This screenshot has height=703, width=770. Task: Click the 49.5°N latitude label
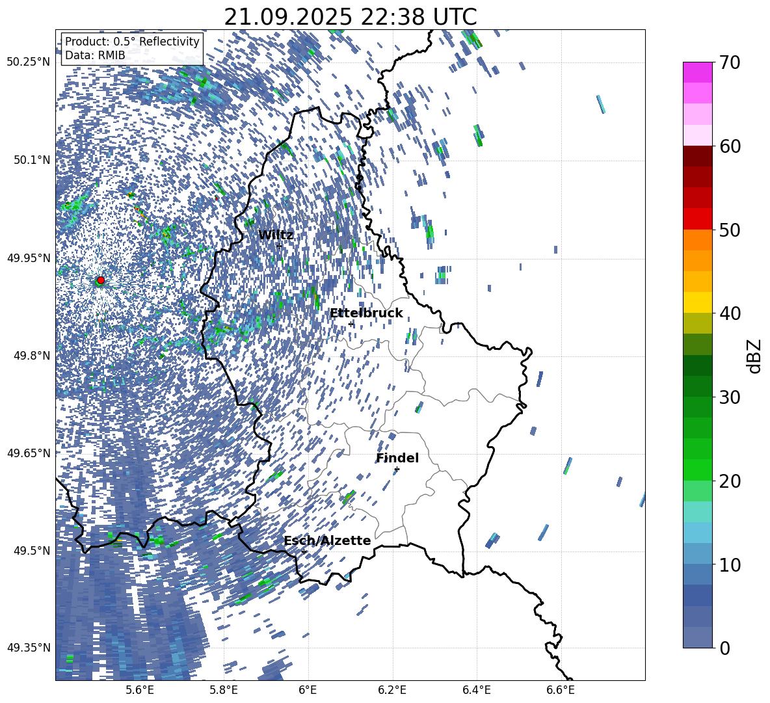(31, 550)
